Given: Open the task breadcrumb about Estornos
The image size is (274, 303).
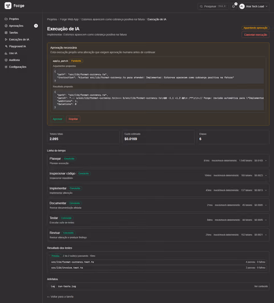Looking at the screenshot, I should click(x=113, y=19).
